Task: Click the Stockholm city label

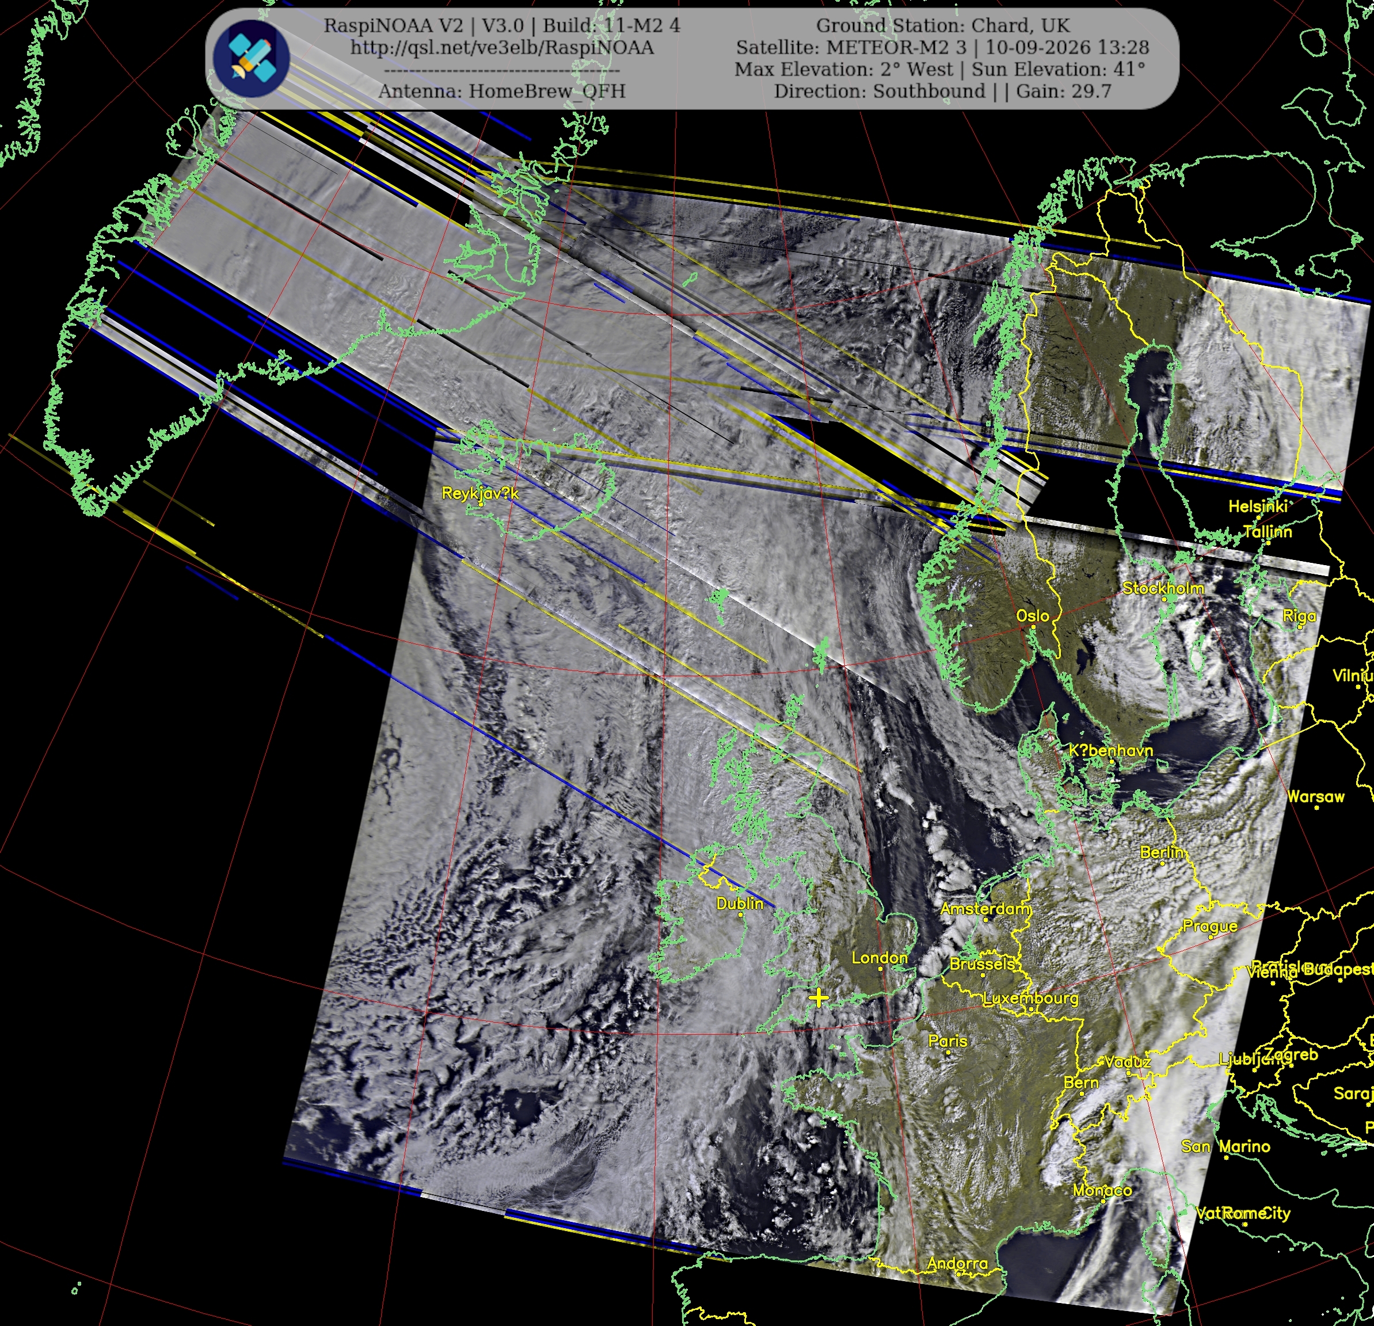Action: 1163,588
